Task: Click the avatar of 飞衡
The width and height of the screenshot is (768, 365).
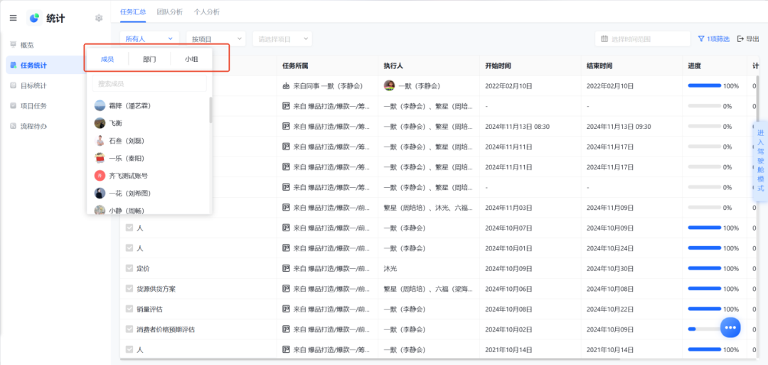Action: (x=100, y=123)
